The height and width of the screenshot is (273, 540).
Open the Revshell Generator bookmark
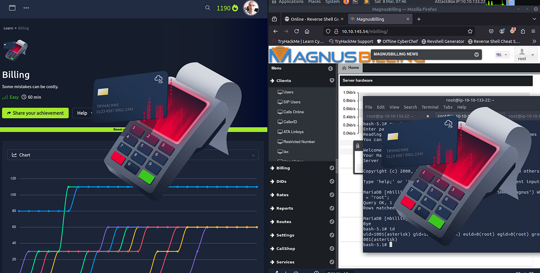click(x=443, y=41)
